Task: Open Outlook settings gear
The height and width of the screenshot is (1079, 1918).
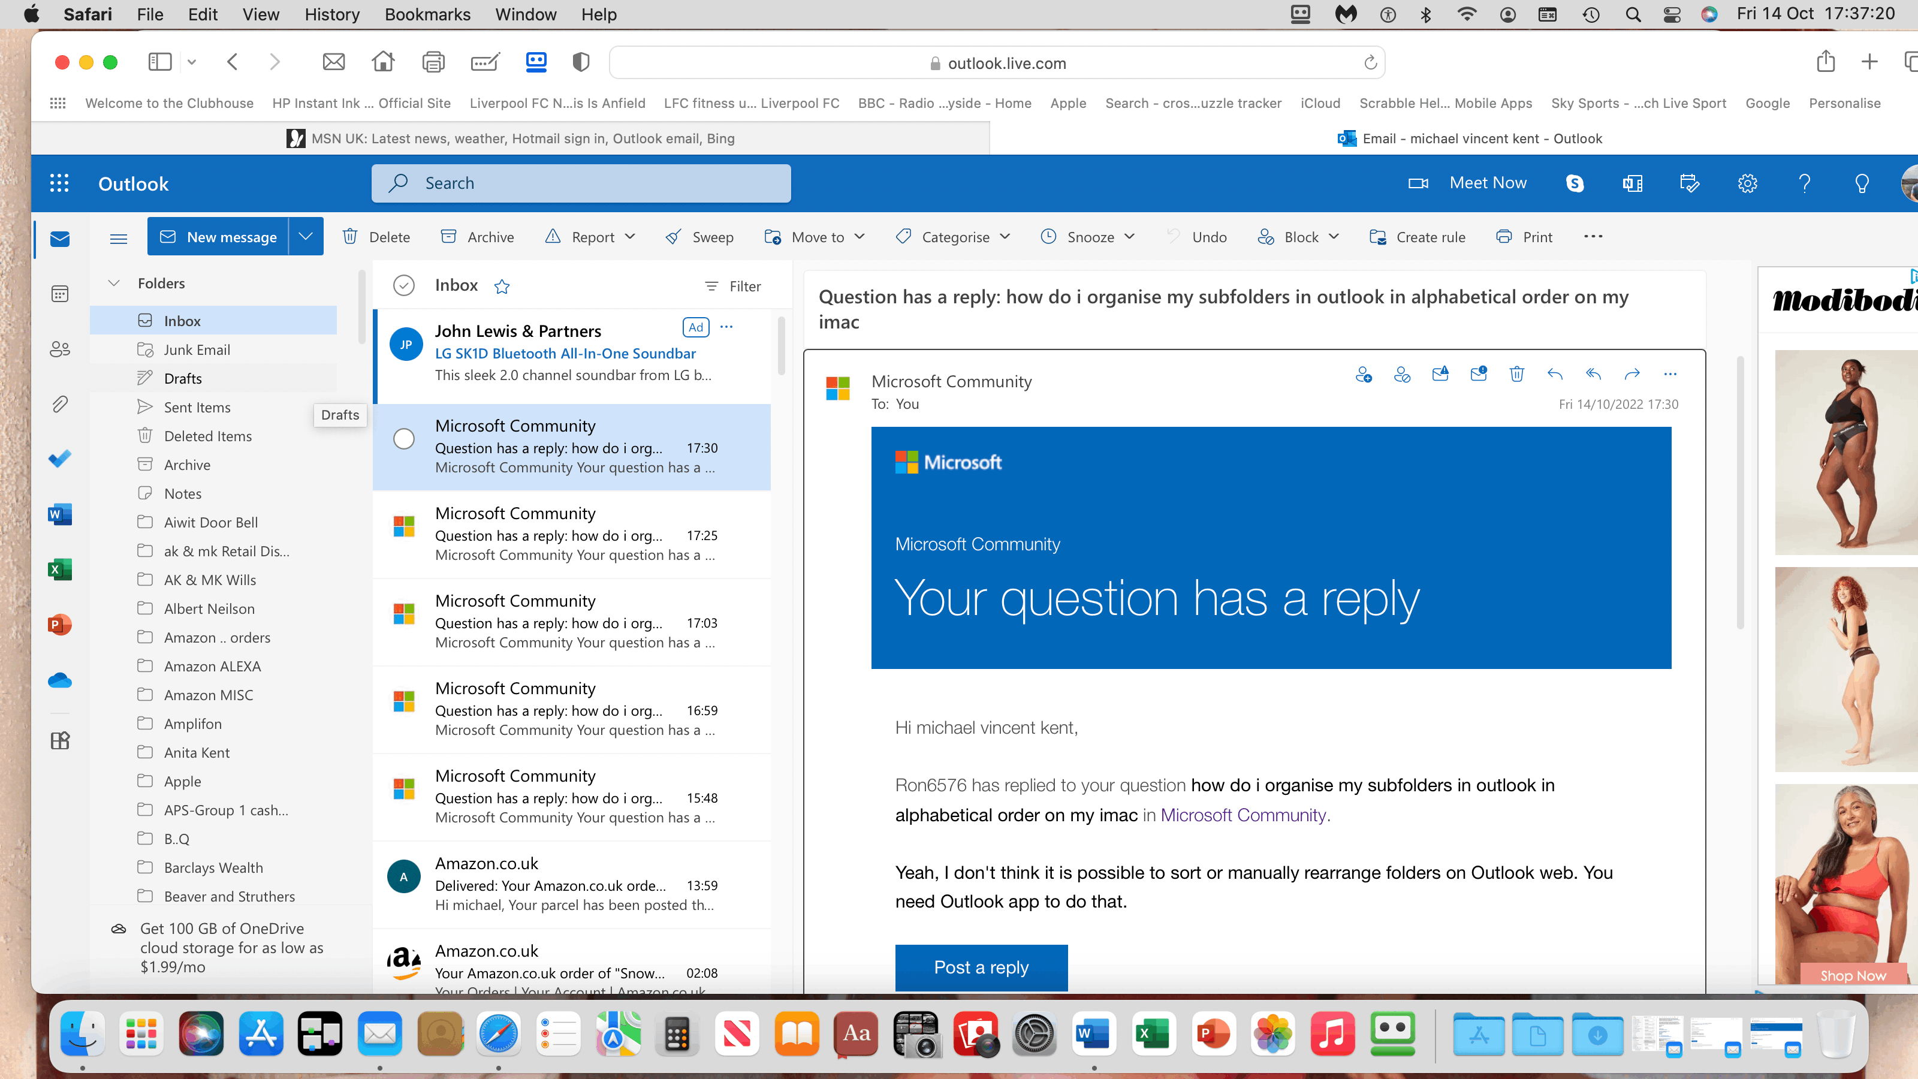Action: pyautogui.click(x=1748, y=183)
